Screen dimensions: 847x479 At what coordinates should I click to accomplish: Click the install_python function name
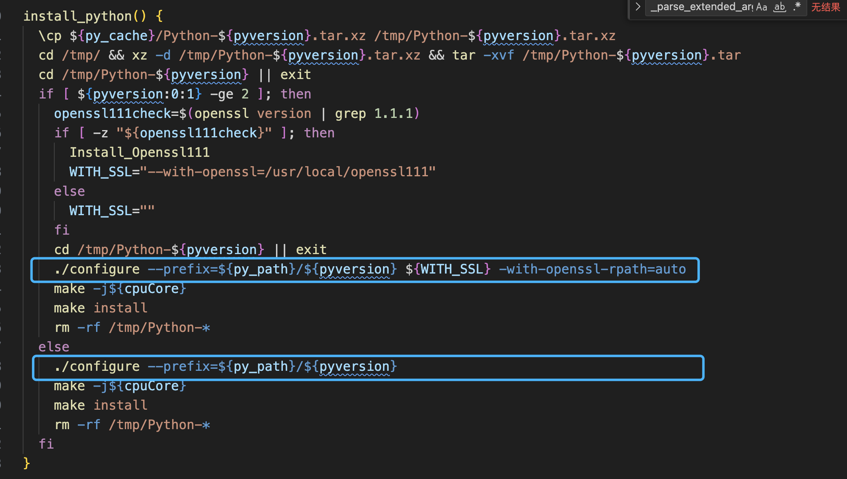pyautogui.click(x=77, y=16)
